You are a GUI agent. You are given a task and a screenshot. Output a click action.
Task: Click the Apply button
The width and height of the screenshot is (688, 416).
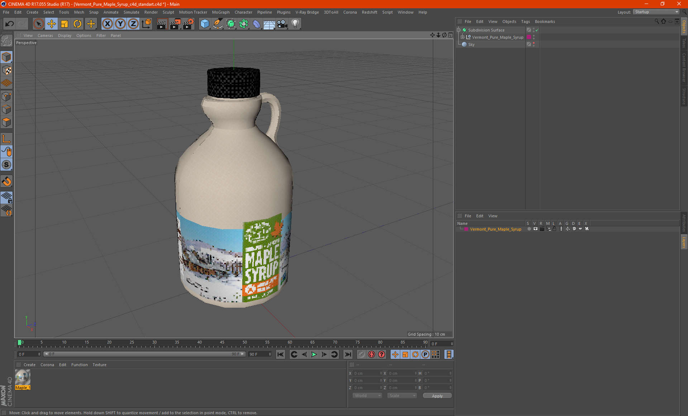437,396
